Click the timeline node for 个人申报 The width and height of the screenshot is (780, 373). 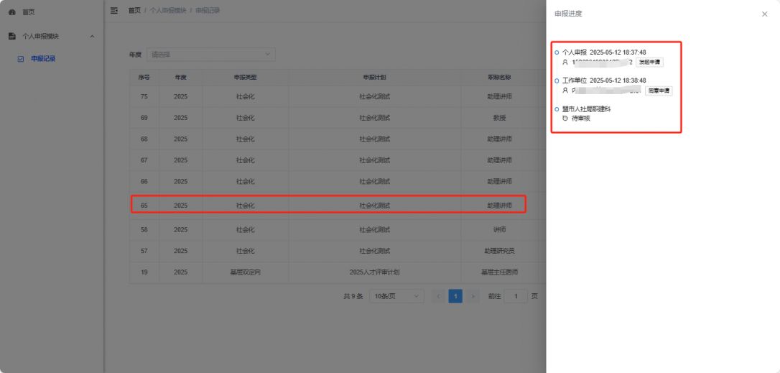[x=557, y=52]
